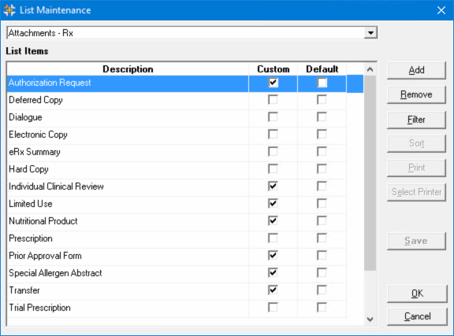Uncheck Custom for Limited Use
The image size is (454, 336).
[x=273, y=204]
